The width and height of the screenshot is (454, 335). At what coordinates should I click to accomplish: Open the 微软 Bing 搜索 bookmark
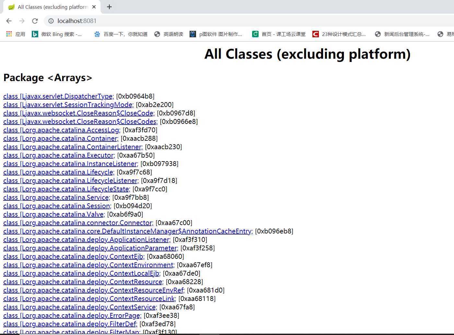[x=57, y=34]
